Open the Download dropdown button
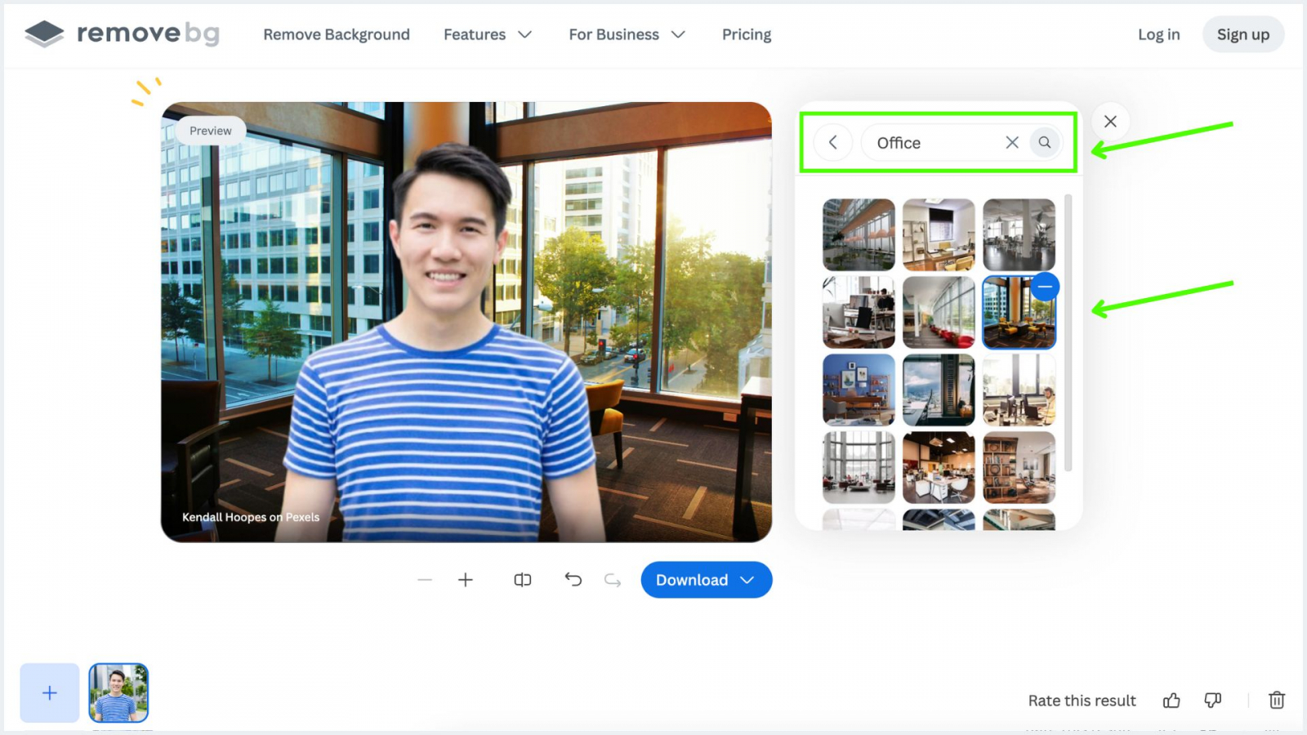The height and width of the screenshot is (735, 1307). pos(707,580)
